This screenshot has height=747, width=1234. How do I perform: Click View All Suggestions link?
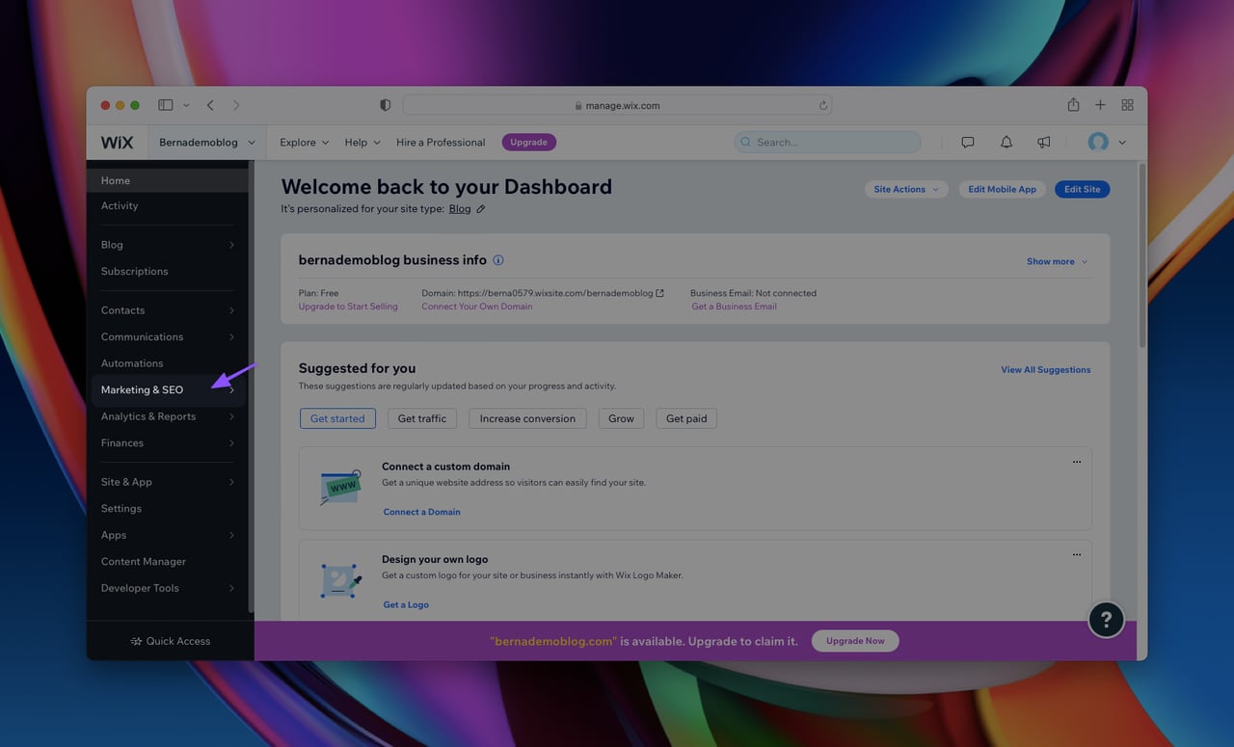click(1046, 369)
